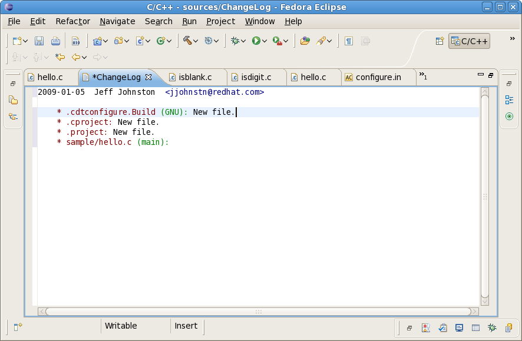Click the new fast view icon at bottom left

[x=18, y=327]
